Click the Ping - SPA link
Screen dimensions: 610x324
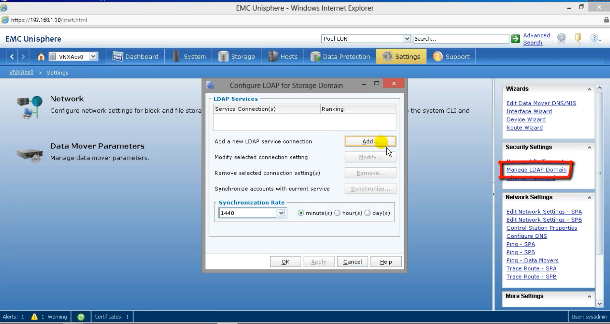pyautogui.click(x=521, y=244)
